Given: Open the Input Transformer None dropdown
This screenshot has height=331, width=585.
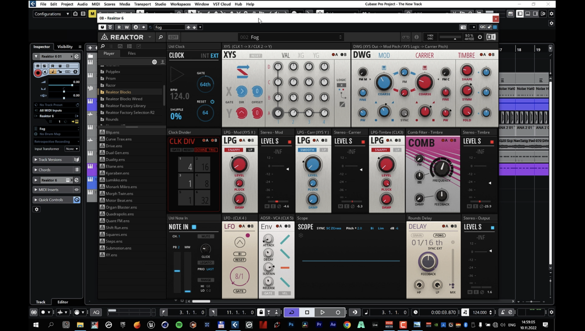Looking at the screenshot, I should [x=72, y=149].
